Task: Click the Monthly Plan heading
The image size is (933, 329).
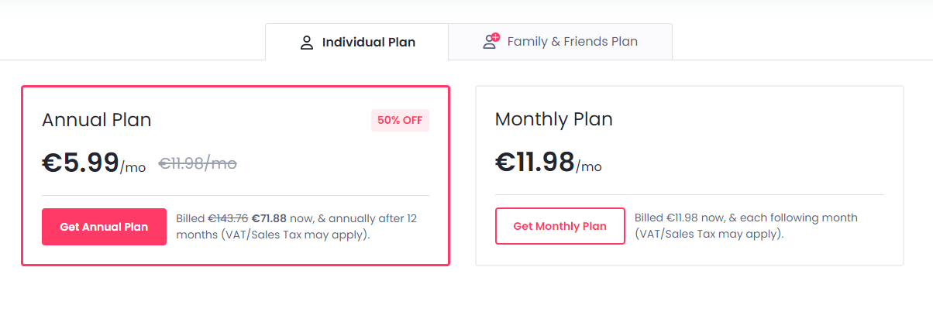Action: tap(553, 120)
